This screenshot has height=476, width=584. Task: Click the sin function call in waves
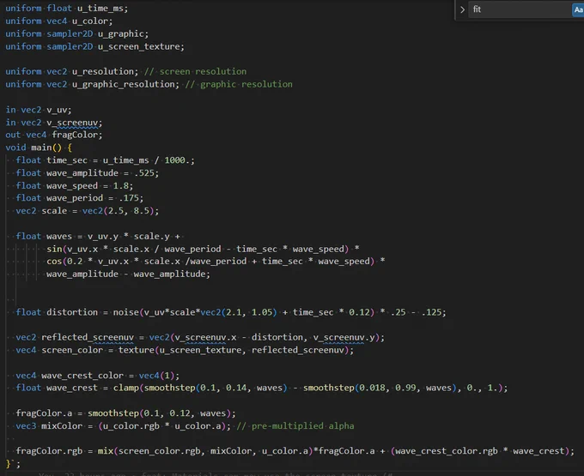[x=54, y=249]
